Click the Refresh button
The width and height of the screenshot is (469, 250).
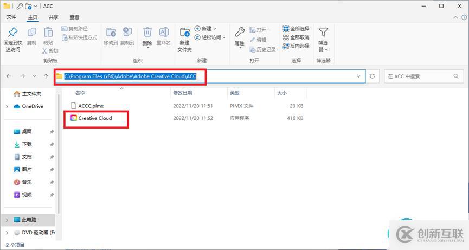click(x=372, y=76)
